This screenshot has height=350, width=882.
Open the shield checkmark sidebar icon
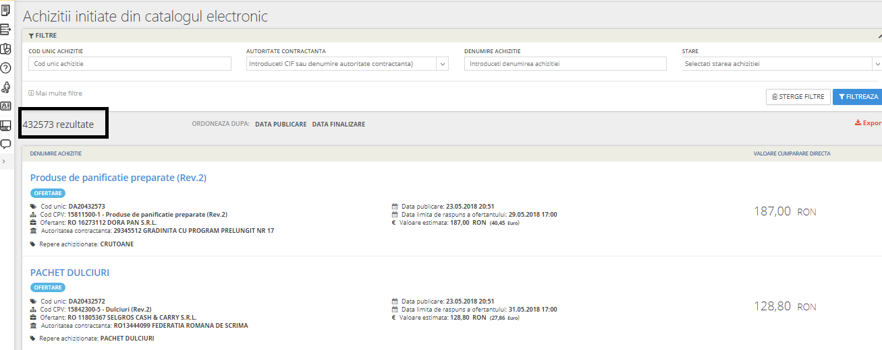click(x=6, y=48)
